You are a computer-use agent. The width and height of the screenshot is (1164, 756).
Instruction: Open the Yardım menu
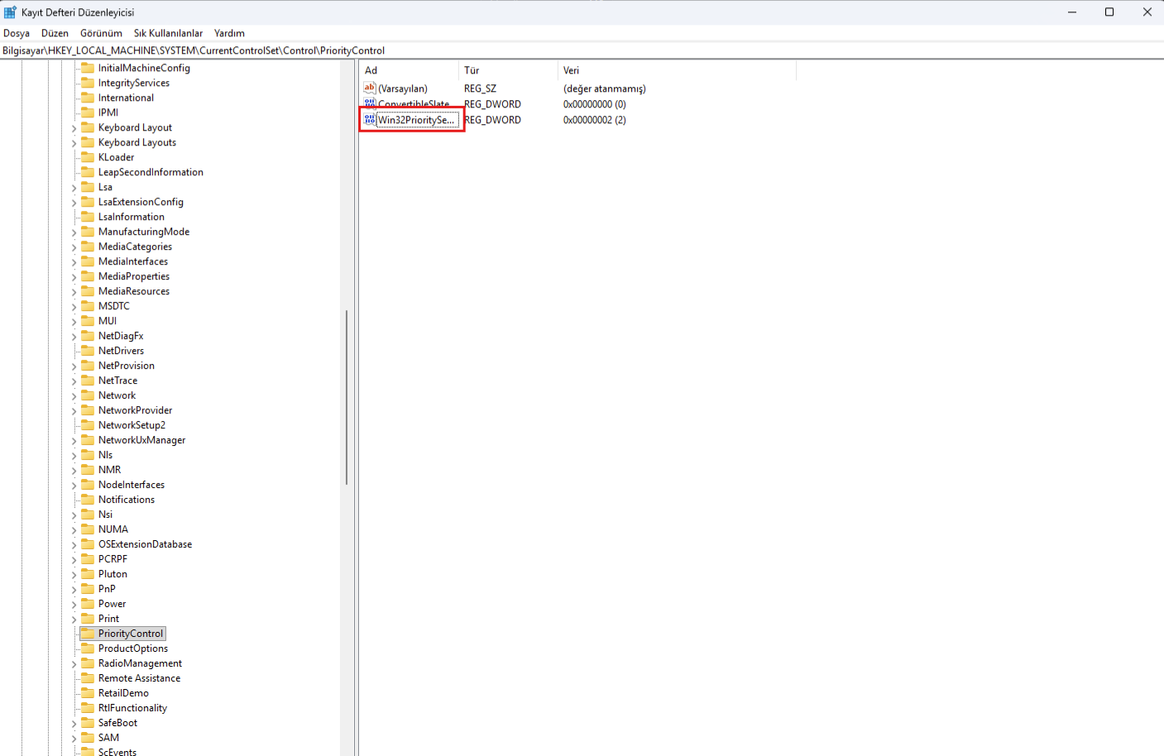pyautogui.click(x=229, y=33)
